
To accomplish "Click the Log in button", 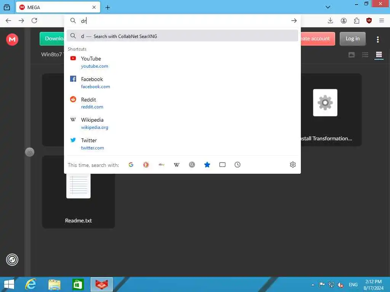I will click(x=352, y=39).
